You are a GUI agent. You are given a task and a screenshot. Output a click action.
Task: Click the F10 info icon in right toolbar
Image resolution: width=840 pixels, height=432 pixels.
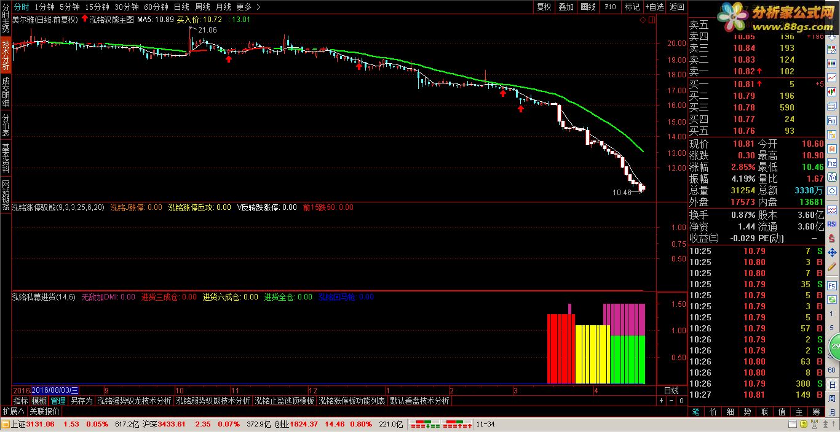click(831, 120)
